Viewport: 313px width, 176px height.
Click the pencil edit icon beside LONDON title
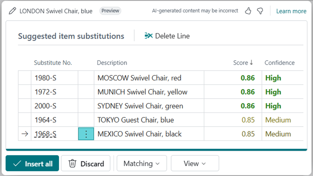[12, 11]
